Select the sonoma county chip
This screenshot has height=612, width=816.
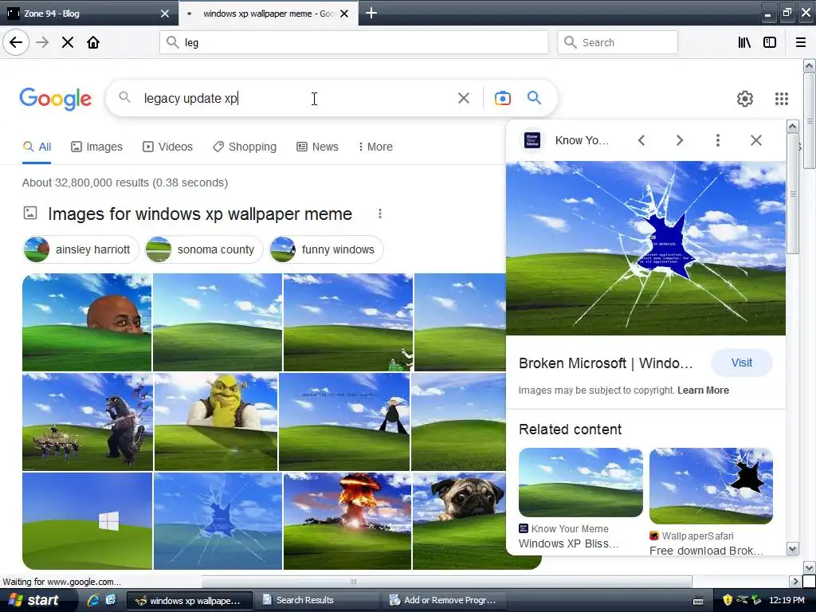[x=204, y=249]
